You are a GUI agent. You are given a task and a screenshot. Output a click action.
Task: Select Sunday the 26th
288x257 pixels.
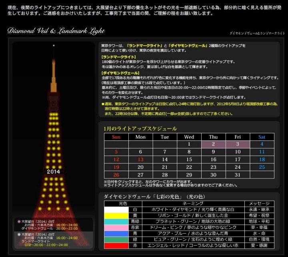pos(116,175)
